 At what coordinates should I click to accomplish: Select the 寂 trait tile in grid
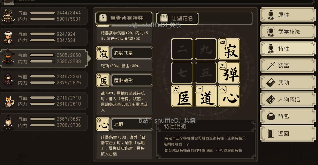[229, 49]
